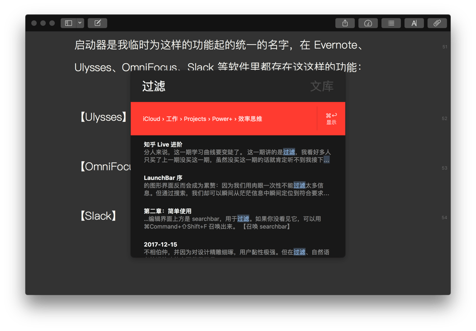
Task: Open the 知乎 Live 进阶 search result
Action: point(236,152)
